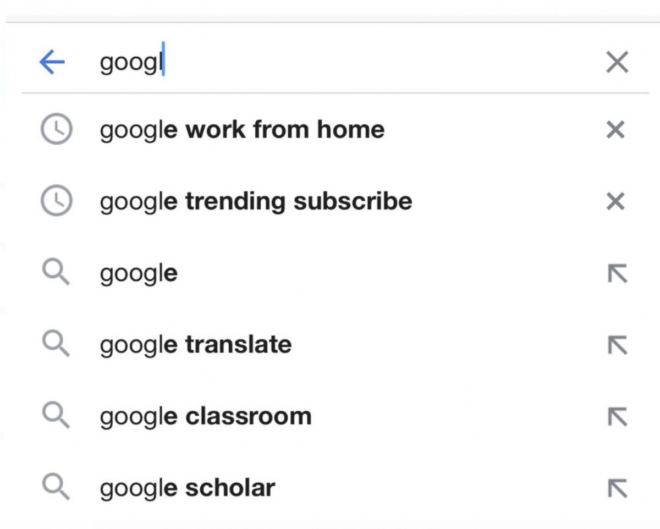
Task: Delete "google trending subscribe" history entry
Action: [x=615, y=202]
